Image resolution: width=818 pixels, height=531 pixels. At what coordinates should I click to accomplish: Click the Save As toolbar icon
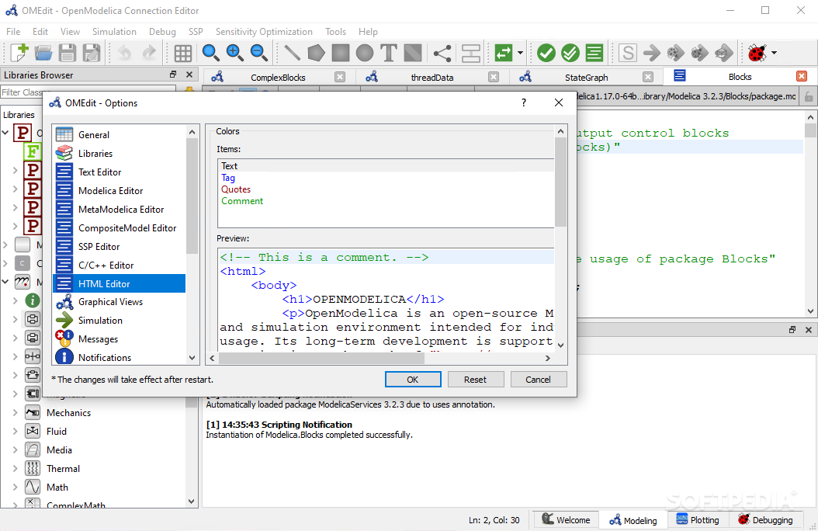click(92, 53)
